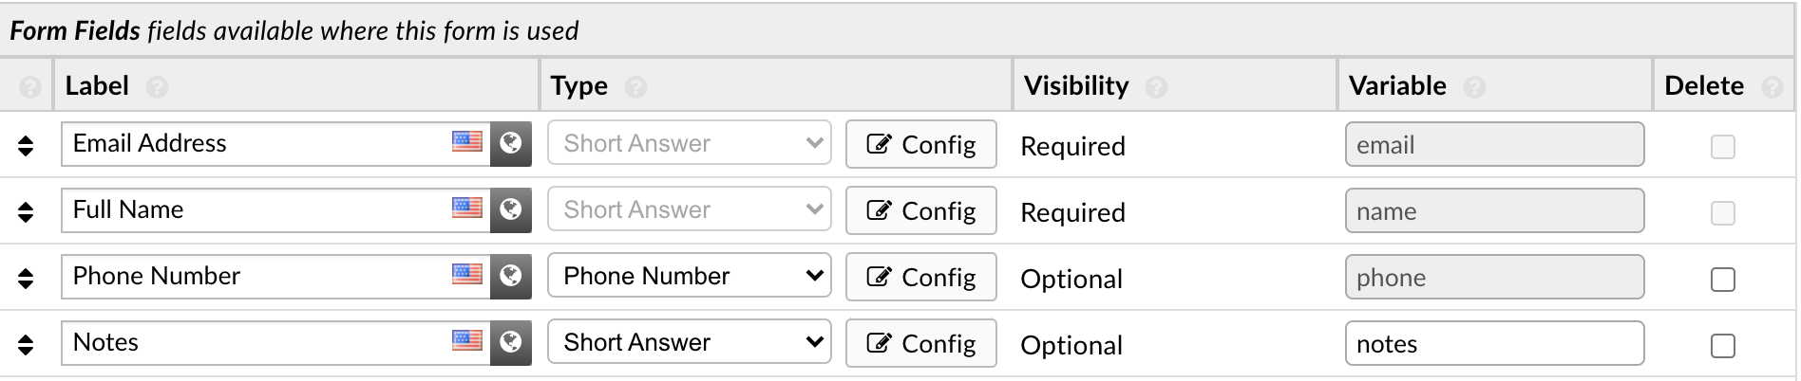Click help icon next to Visibility header
The image size is (1801, 381).
point(1156,87)
